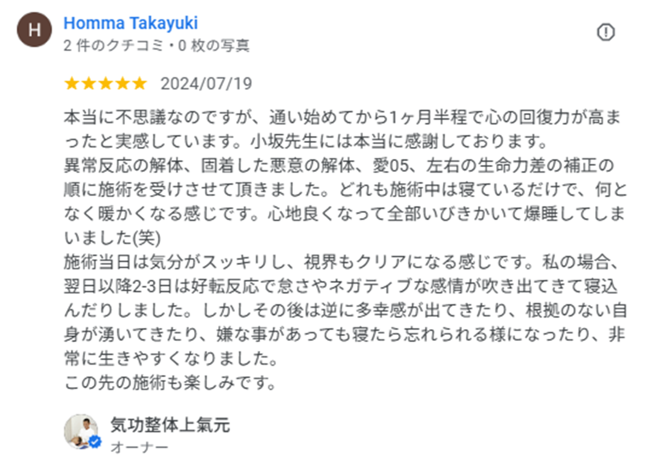The width and height of the screenshot is (650, 466).
Task: Open the owner's profile photo
Action: coord(81,430)
